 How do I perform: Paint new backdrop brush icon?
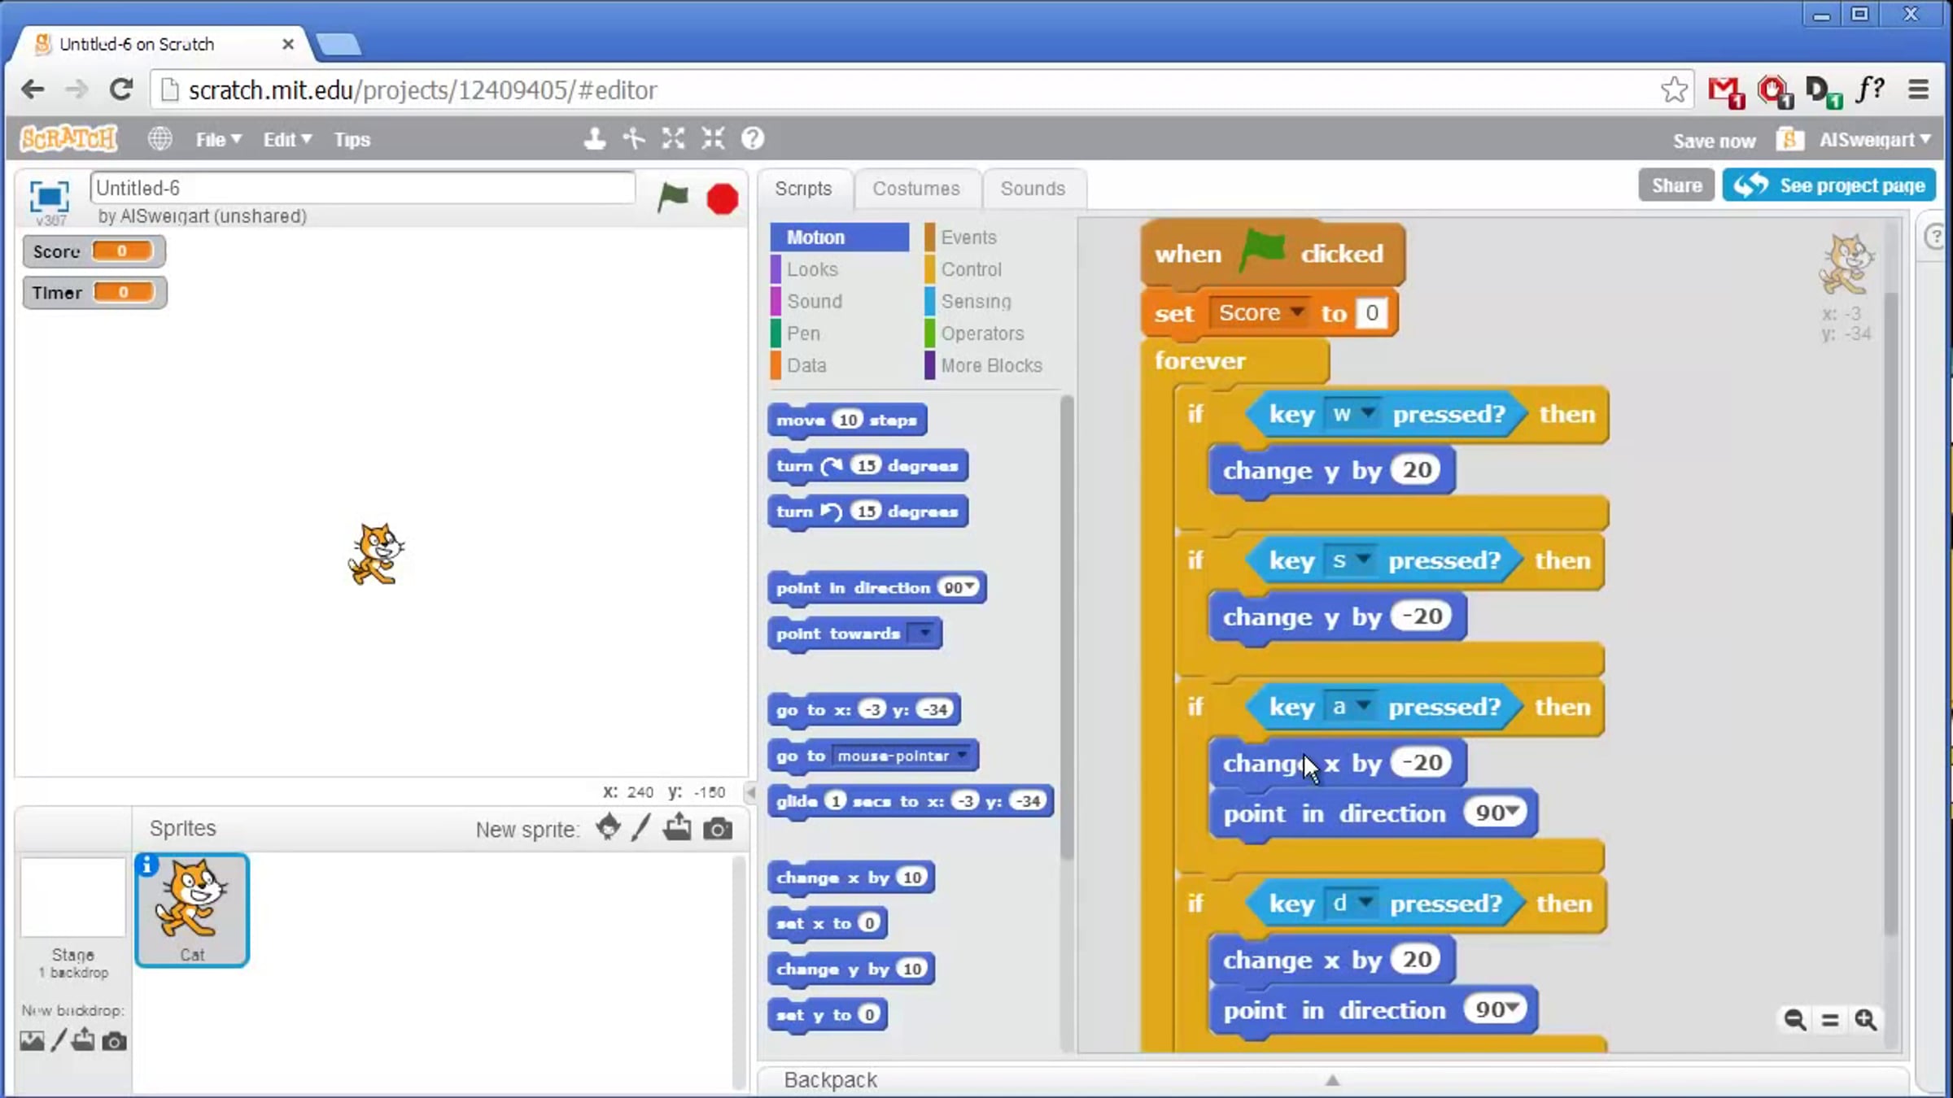pyautogui.click(x=59, y=1040)
